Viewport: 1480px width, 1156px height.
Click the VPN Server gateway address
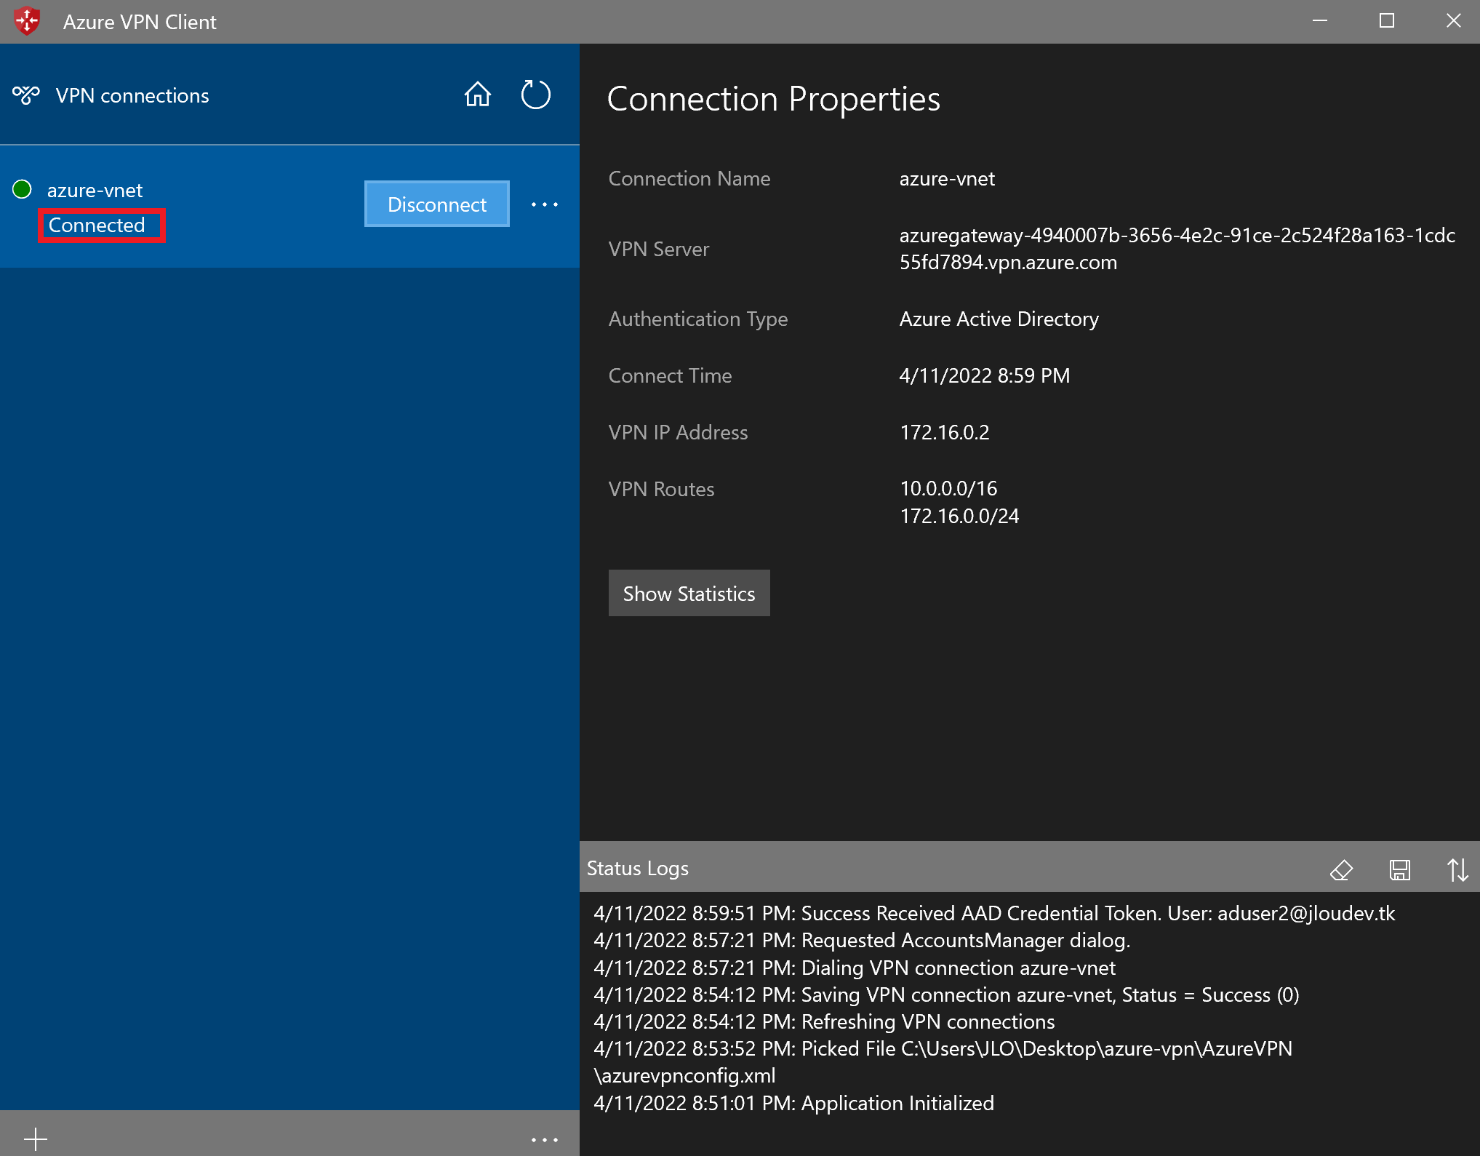[1177, 249]
